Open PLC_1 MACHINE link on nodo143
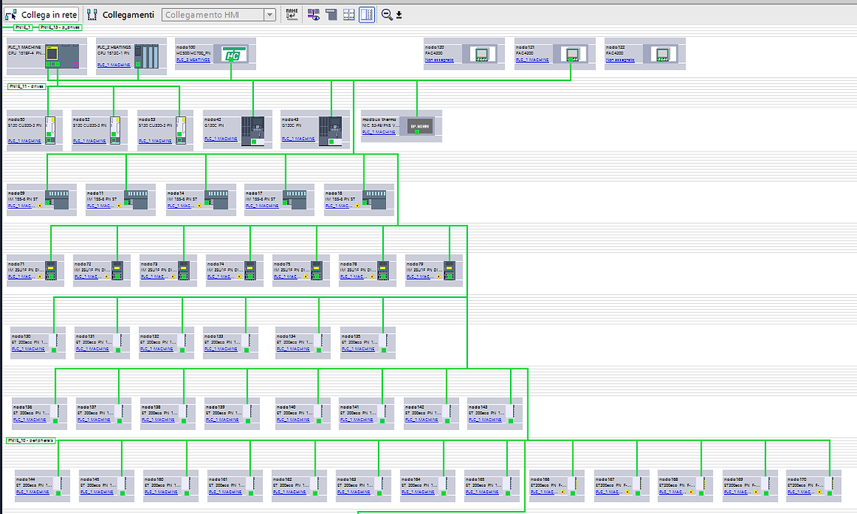This screenshot has height=514, width=857. [x=484, y=419]
